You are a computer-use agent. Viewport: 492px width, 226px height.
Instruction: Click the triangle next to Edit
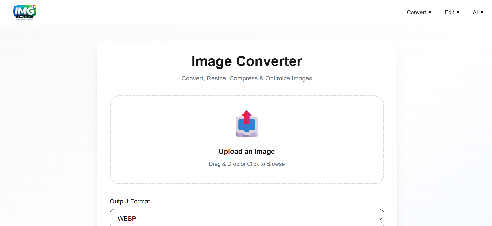tap(458, 12)
